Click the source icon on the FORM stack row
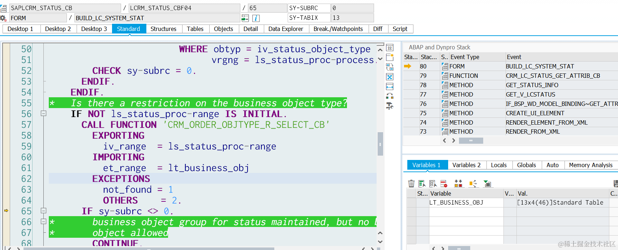 pyautogui.click(x=445, y=66)
